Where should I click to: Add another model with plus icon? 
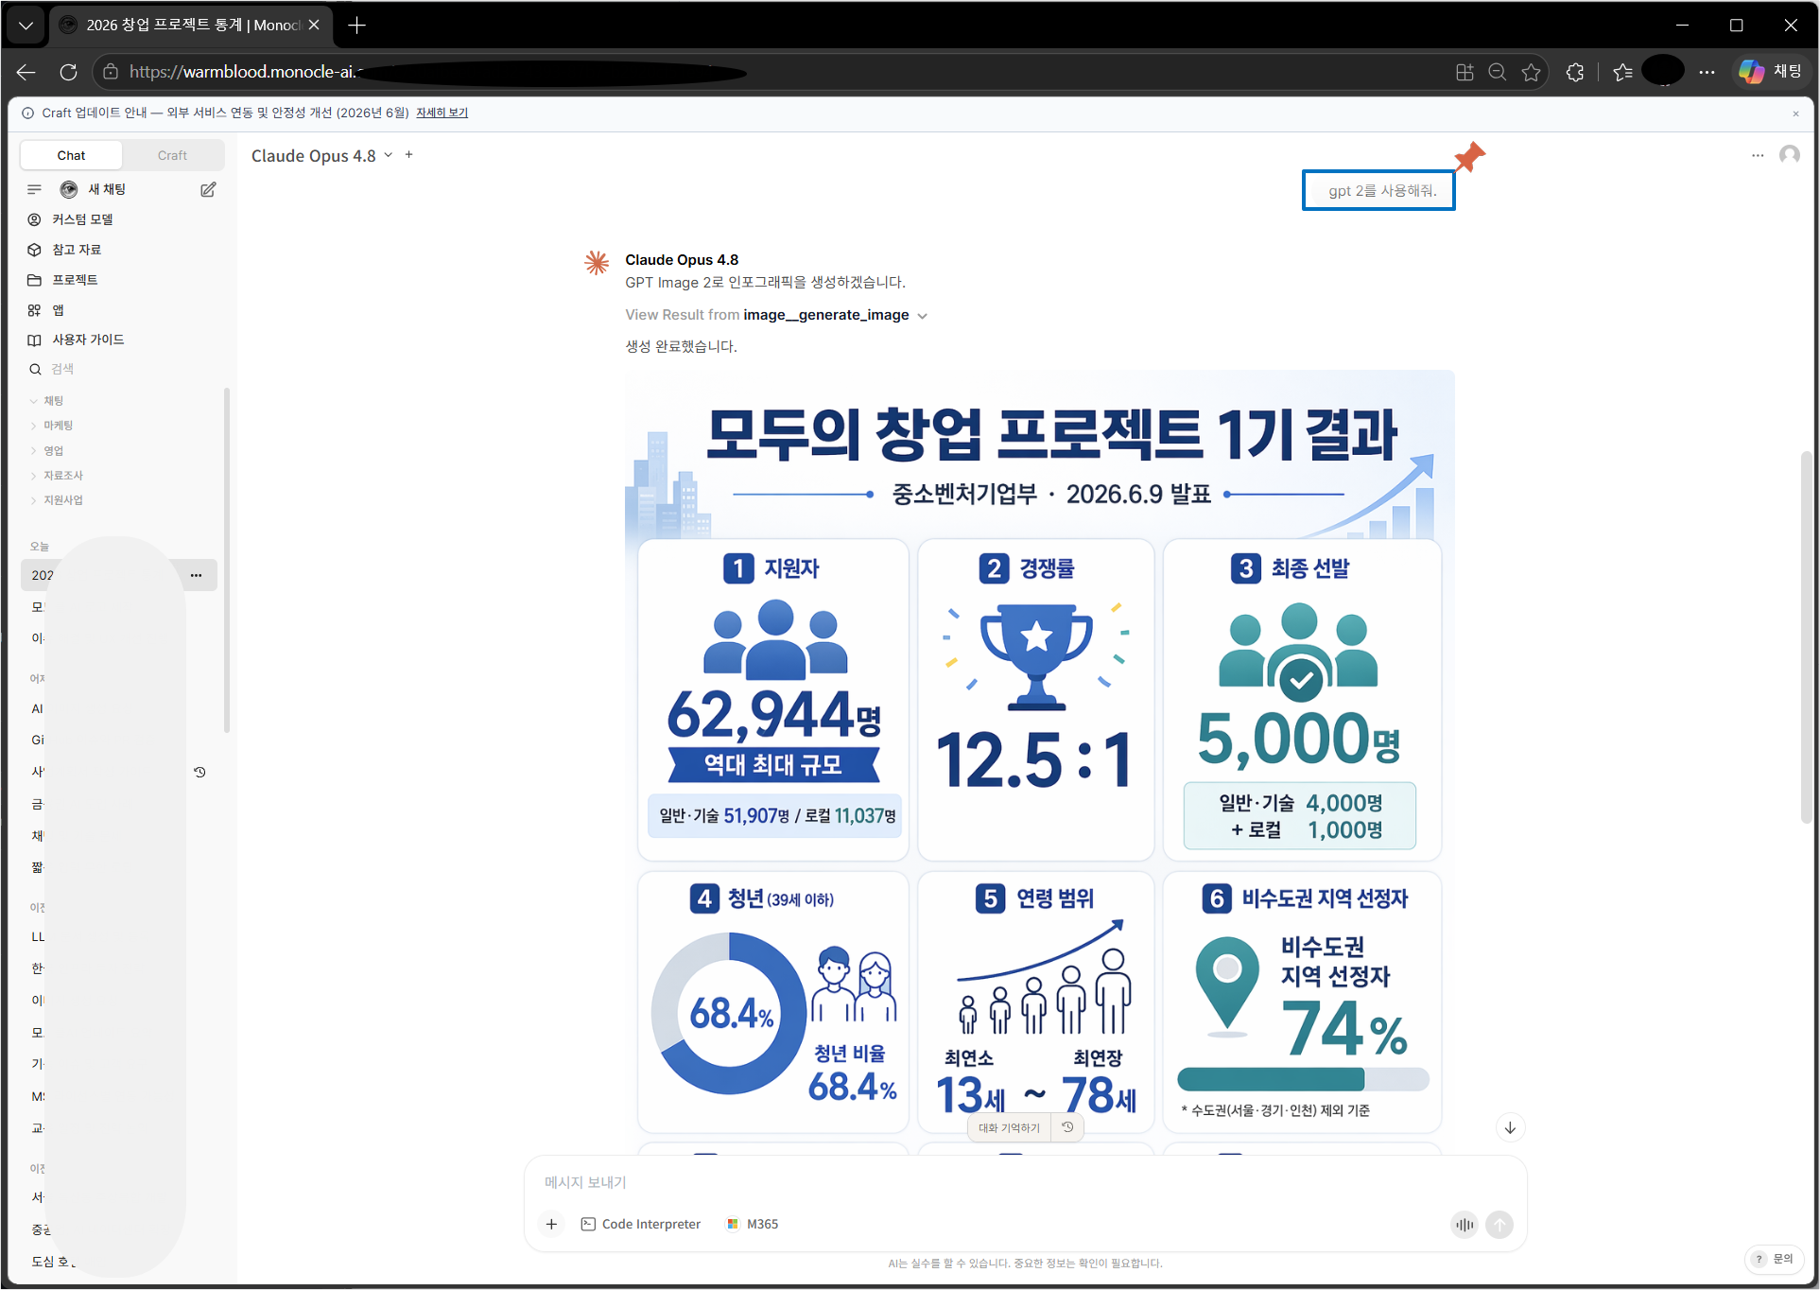[409, 155]
